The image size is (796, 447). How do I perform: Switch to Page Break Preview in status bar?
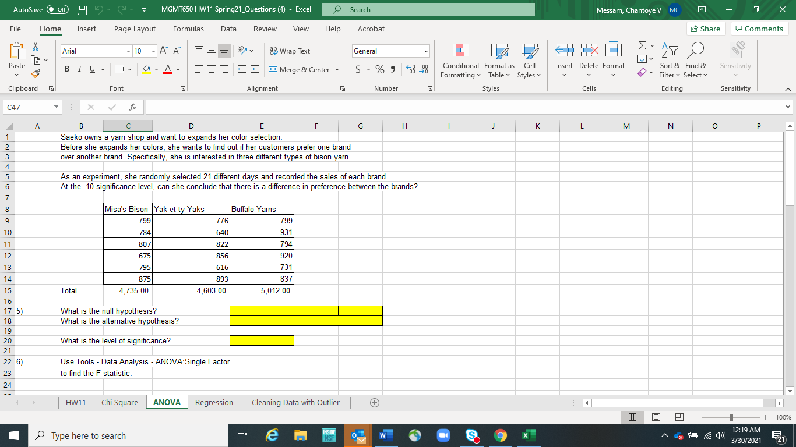[x=679, y=418]
